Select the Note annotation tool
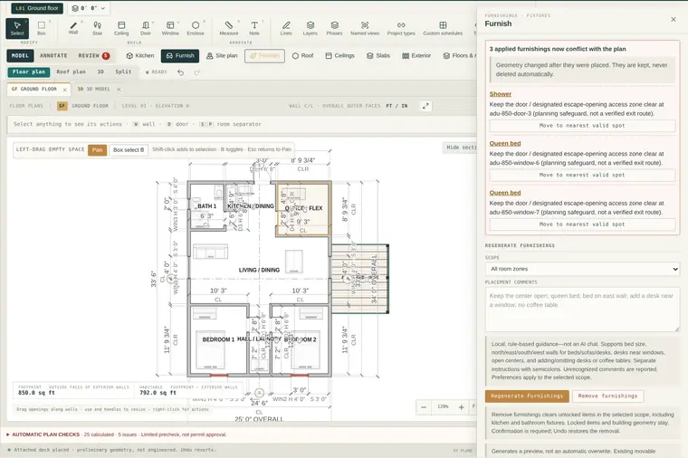This screenshot has height=458, width=688. pyautogui.click(x=254, y=28)
